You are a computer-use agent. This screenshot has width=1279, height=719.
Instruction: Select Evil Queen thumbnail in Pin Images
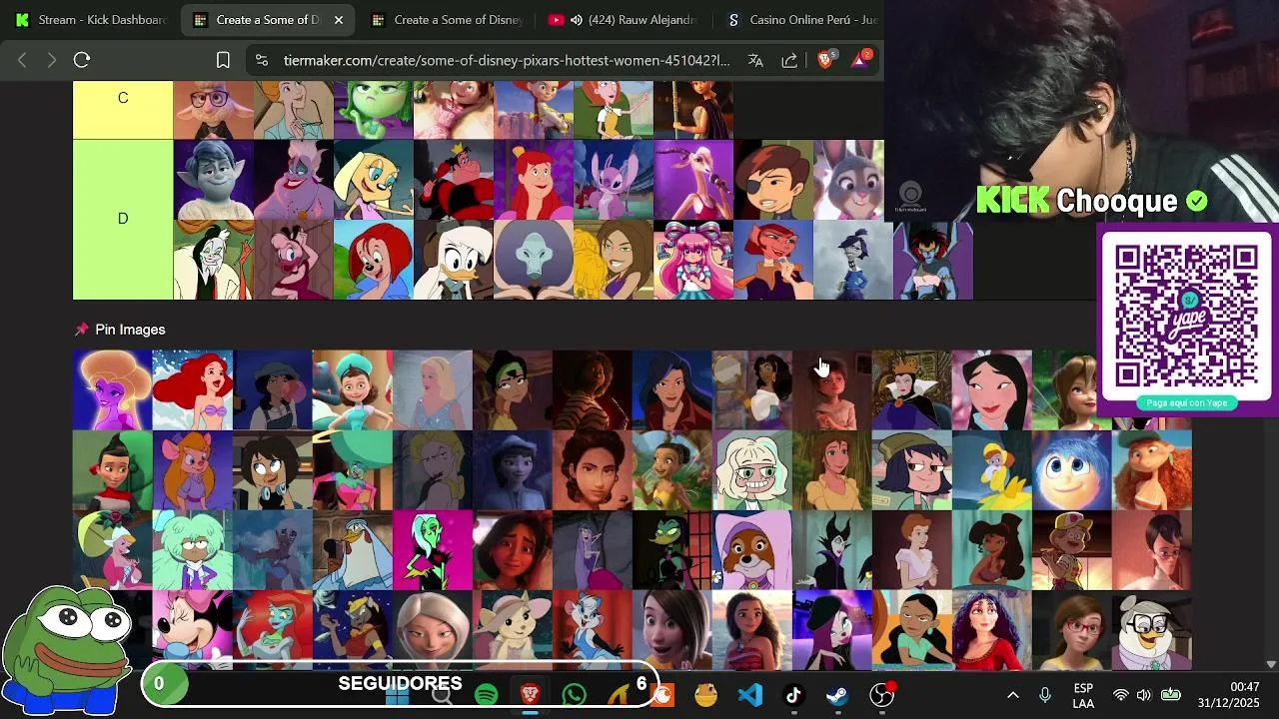point(912,389)
